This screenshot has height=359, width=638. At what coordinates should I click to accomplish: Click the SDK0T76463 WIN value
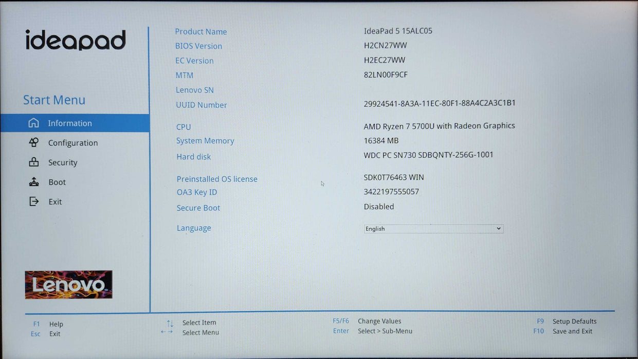coord(394,177)
